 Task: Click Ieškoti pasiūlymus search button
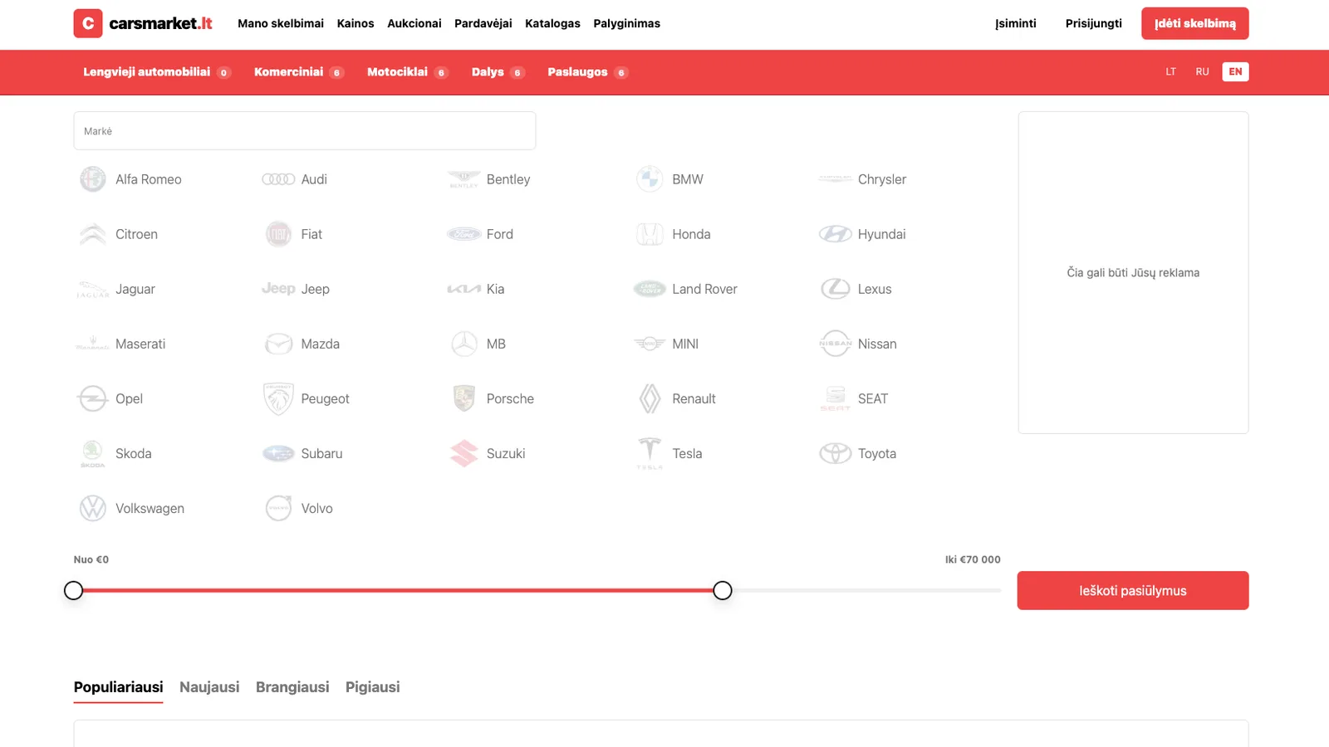pyautogui.click(x=1133, y=590)
